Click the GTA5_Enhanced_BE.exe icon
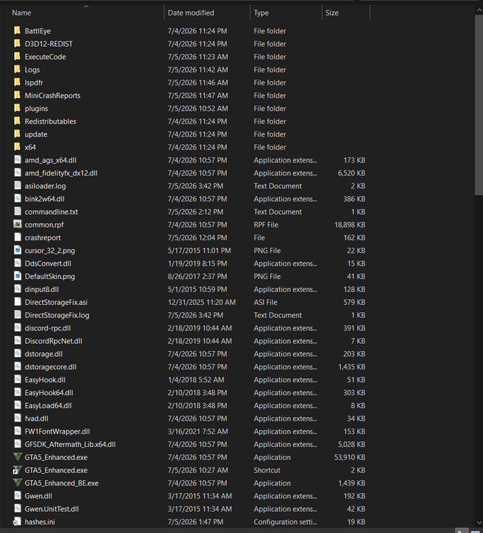Image resolution: width=483 pixels, height=533 pixels. [17, 483]
